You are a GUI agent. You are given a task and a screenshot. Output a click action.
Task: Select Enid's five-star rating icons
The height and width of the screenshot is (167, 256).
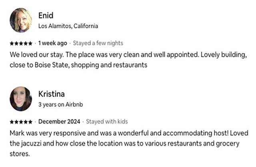[21, 44]
